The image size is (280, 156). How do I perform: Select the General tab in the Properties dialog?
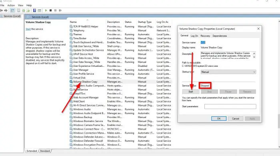[184, 36]
